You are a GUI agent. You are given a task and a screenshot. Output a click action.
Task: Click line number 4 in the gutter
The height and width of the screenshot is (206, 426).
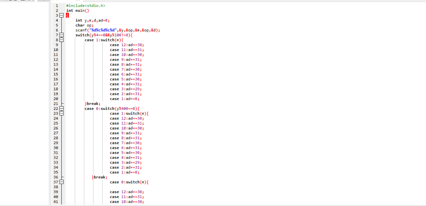point(57,20)
